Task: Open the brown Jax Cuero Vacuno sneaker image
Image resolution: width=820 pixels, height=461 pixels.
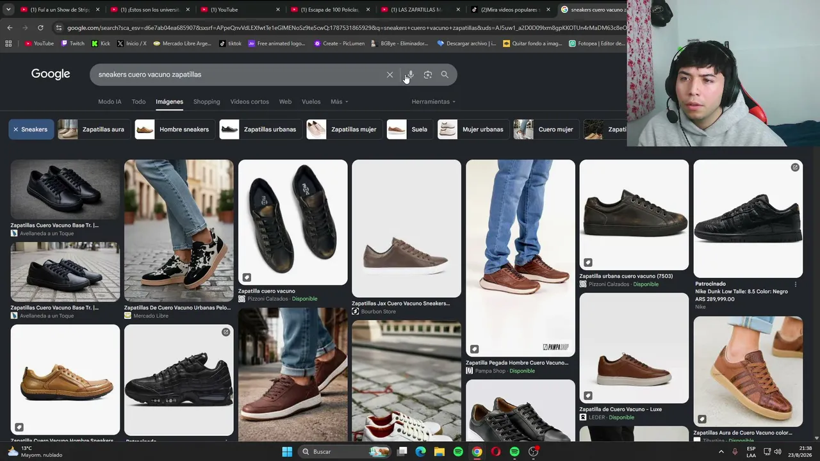Action: (406, 229)
